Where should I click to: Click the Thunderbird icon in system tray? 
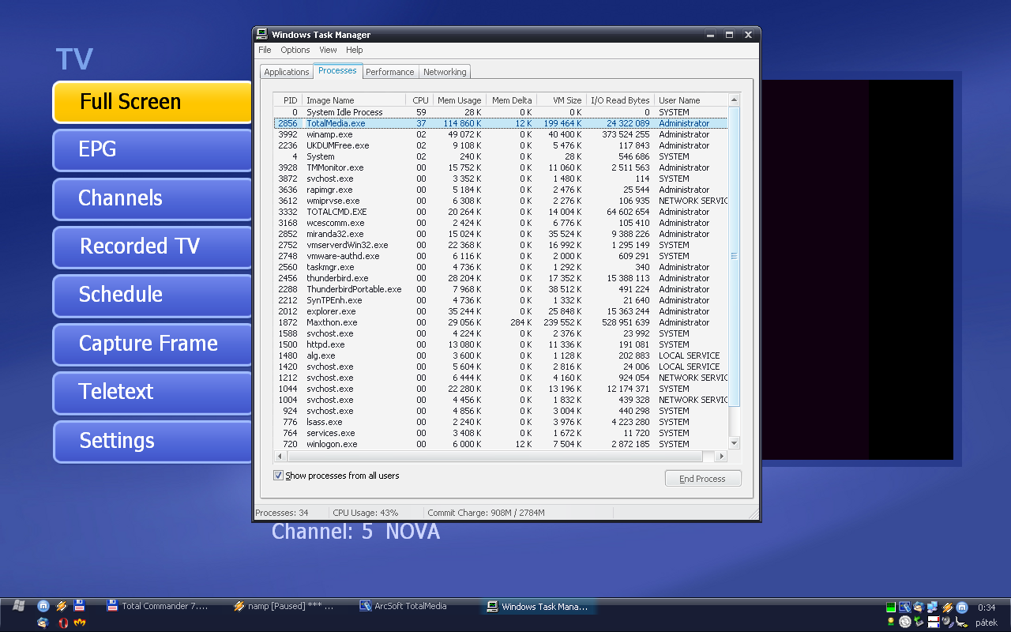pyautogui.click(x=919, y=608)
